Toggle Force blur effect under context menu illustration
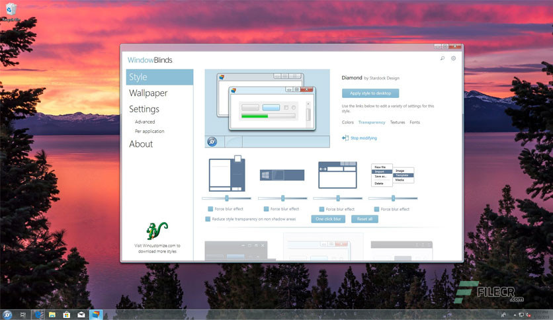 [x=376, y=209]
